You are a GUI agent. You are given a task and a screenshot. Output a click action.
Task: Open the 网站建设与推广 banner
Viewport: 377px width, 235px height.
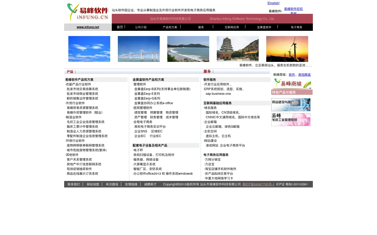coord(291,105)
